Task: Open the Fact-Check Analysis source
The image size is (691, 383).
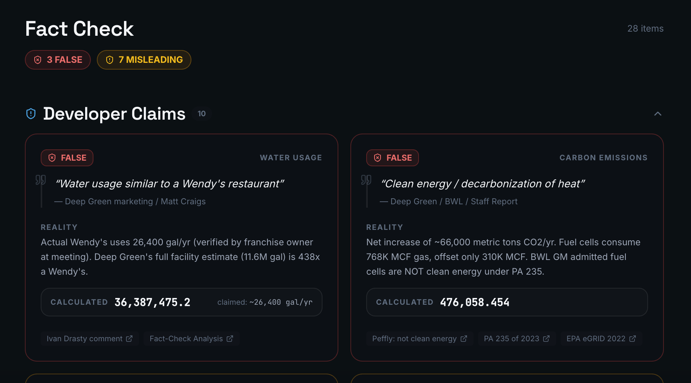Action: click(191, 338)
